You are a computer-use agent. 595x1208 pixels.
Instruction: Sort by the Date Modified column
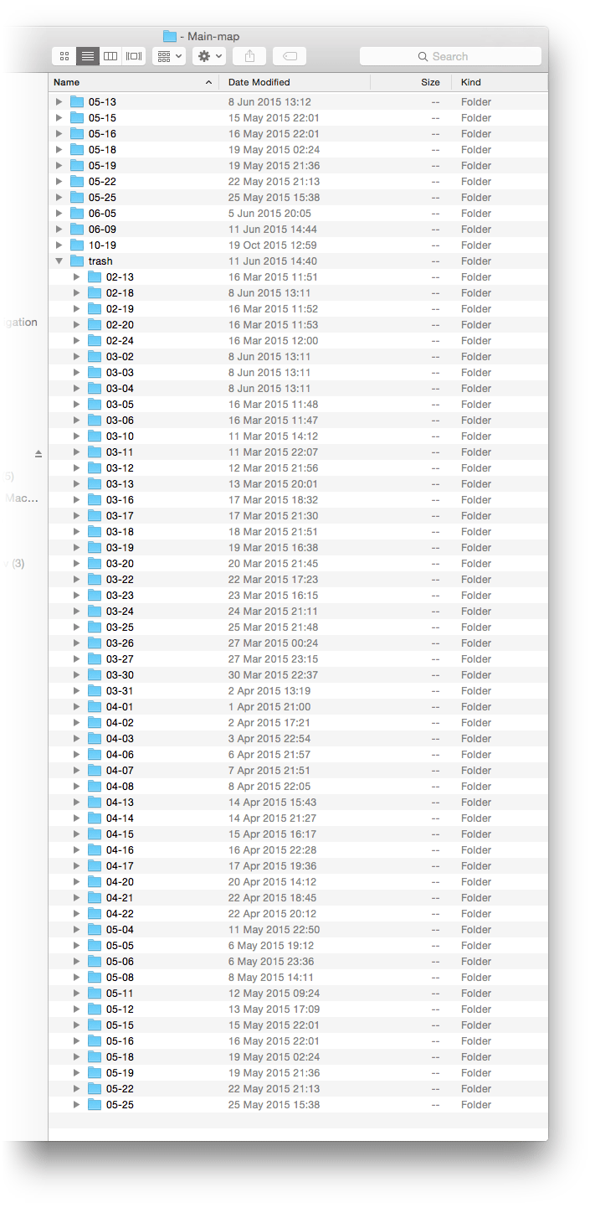coord(293,82)
